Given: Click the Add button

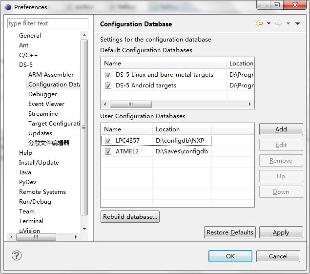Looking at the screenshot, I should [x=281, y=129].
